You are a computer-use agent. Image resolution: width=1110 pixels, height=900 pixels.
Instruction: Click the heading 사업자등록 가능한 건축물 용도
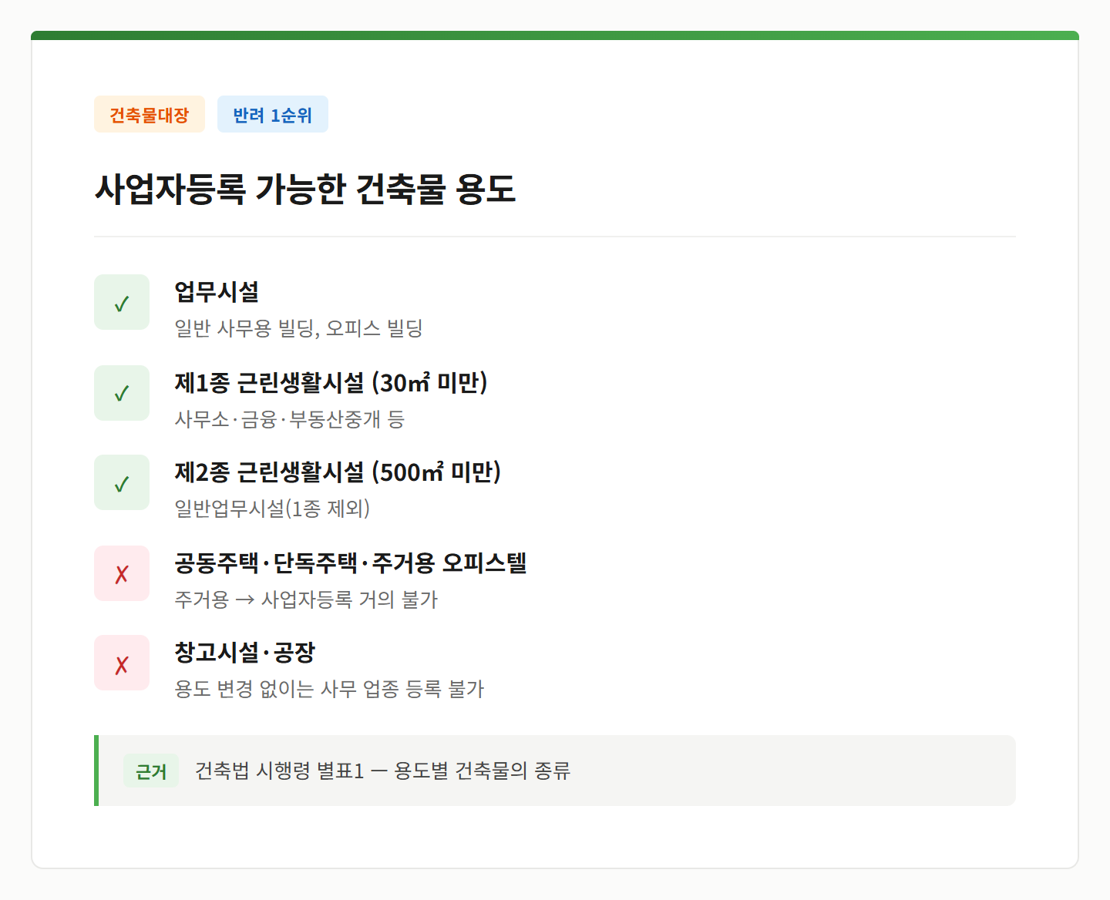pos(308,188)
